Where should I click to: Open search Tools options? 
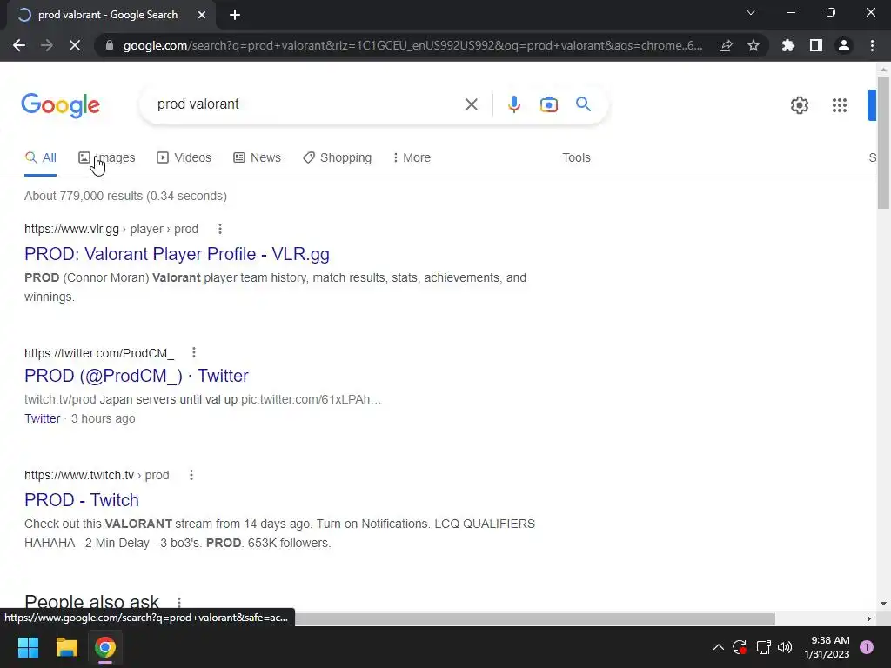pyautogui.click(x=576, y=157)
